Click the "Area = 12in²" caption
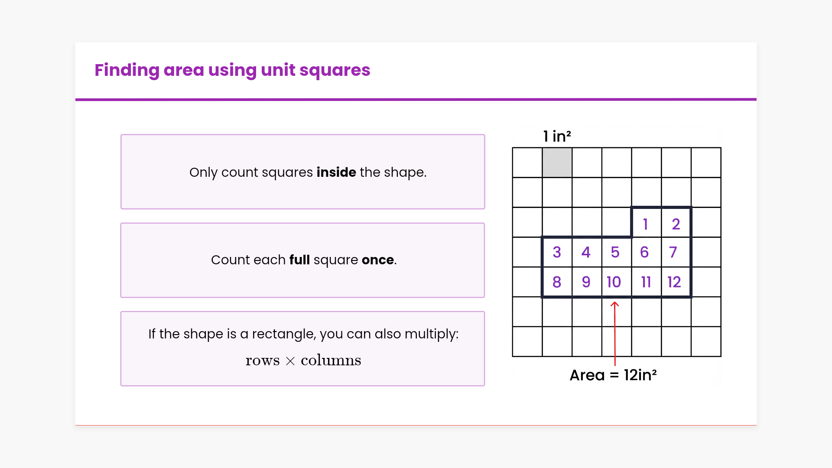 click(x=613, y=375)
